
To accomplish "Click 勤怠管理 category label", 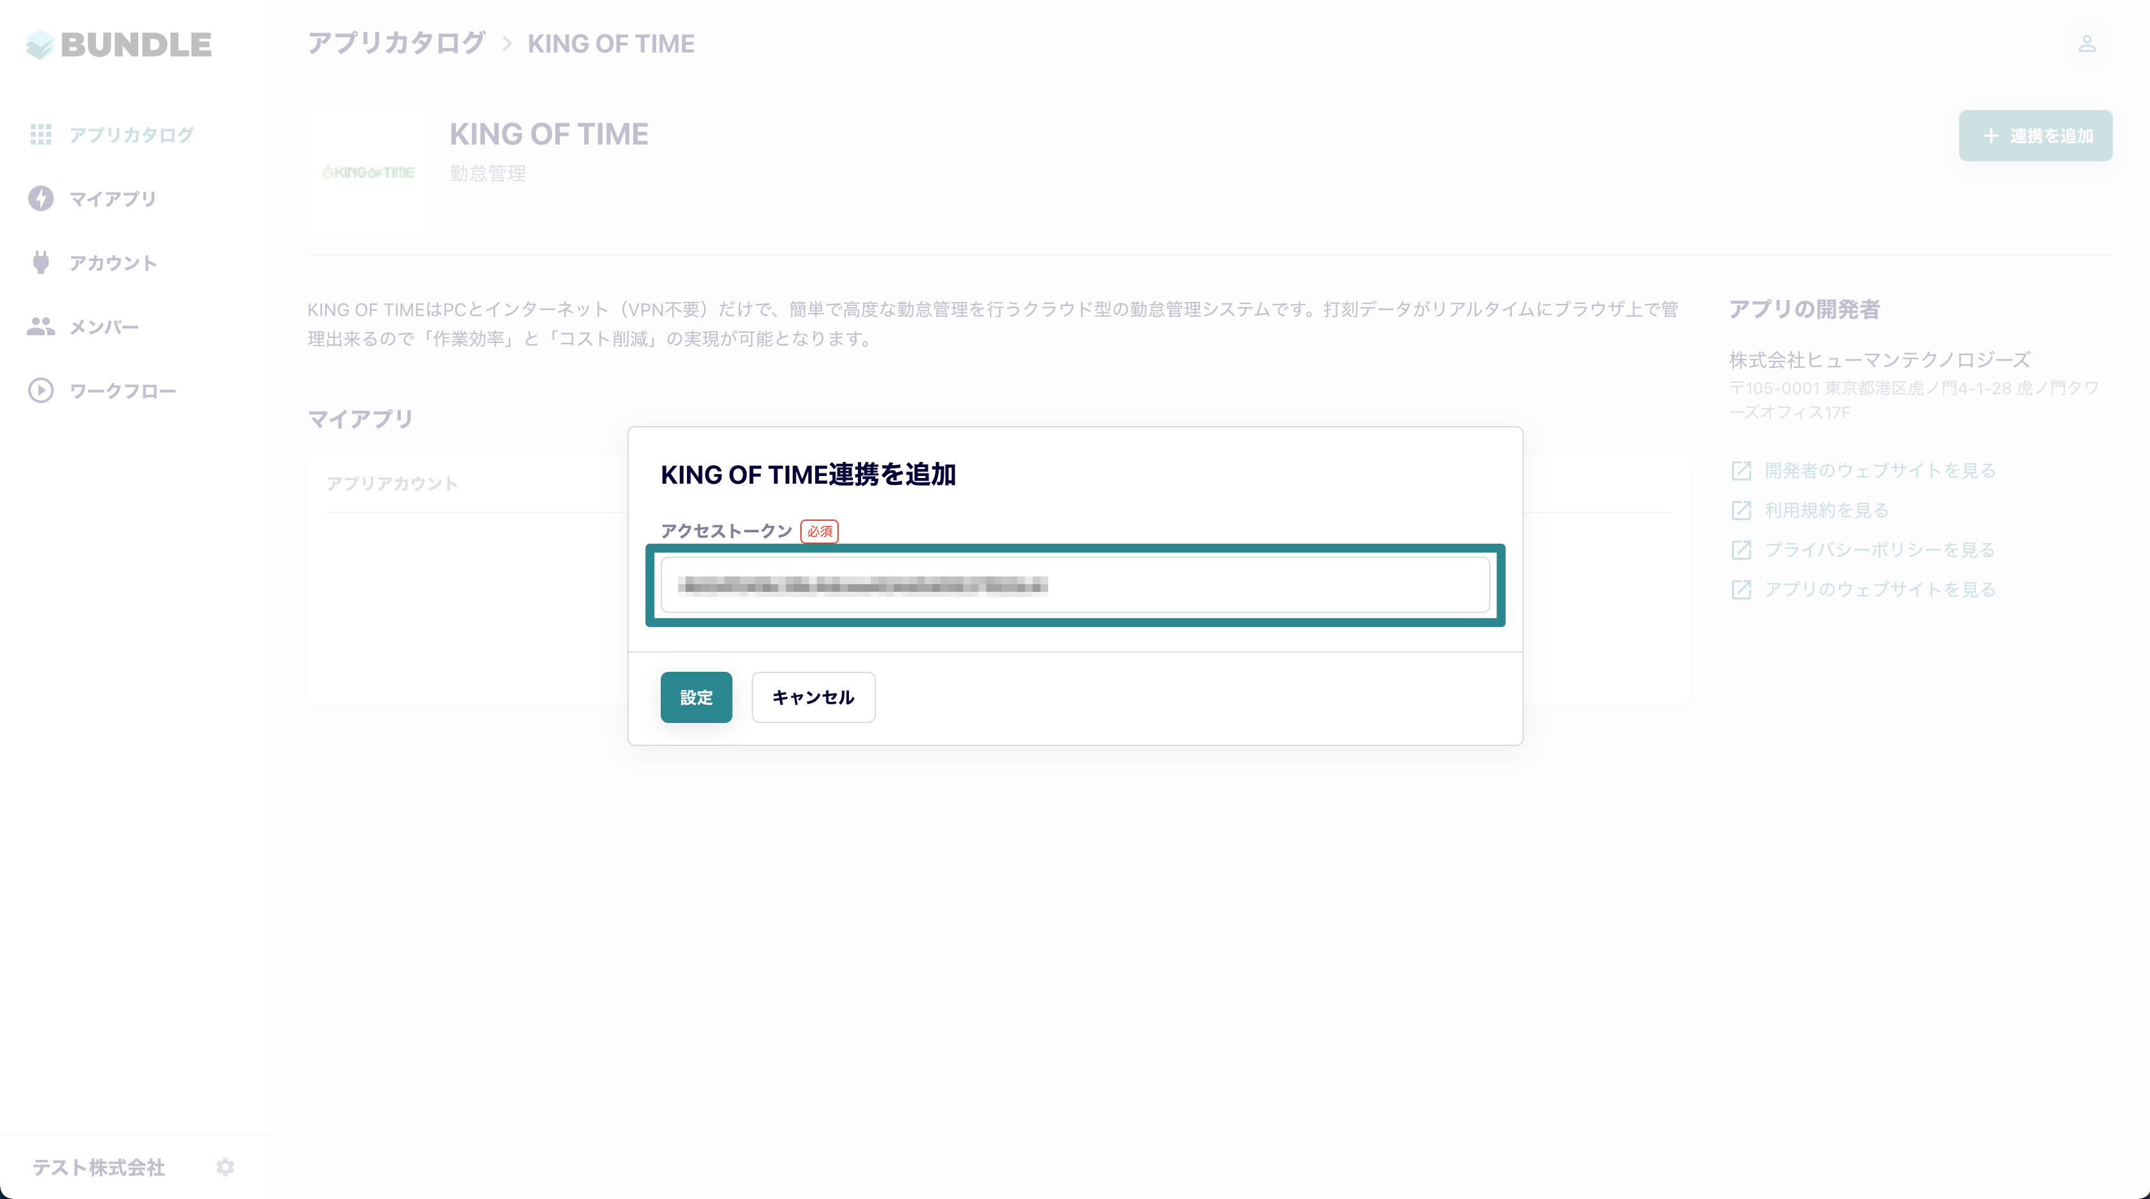I will pyautogui.click(x=487, y=173).
